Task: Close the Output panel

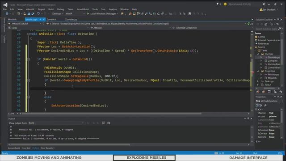Action: pyautogui.click(x=251, y=119)
